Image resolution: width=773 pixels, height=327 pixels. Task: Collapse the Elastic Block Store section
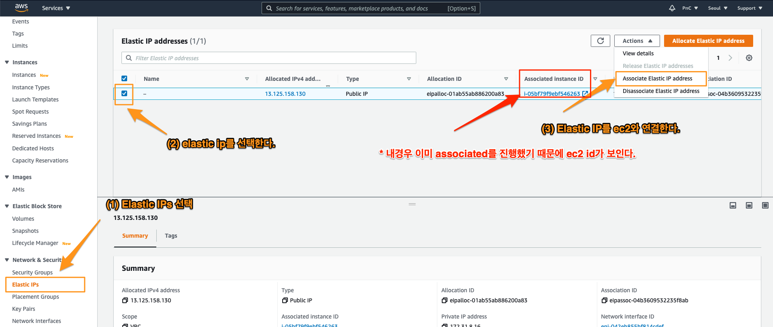(7, 206)
